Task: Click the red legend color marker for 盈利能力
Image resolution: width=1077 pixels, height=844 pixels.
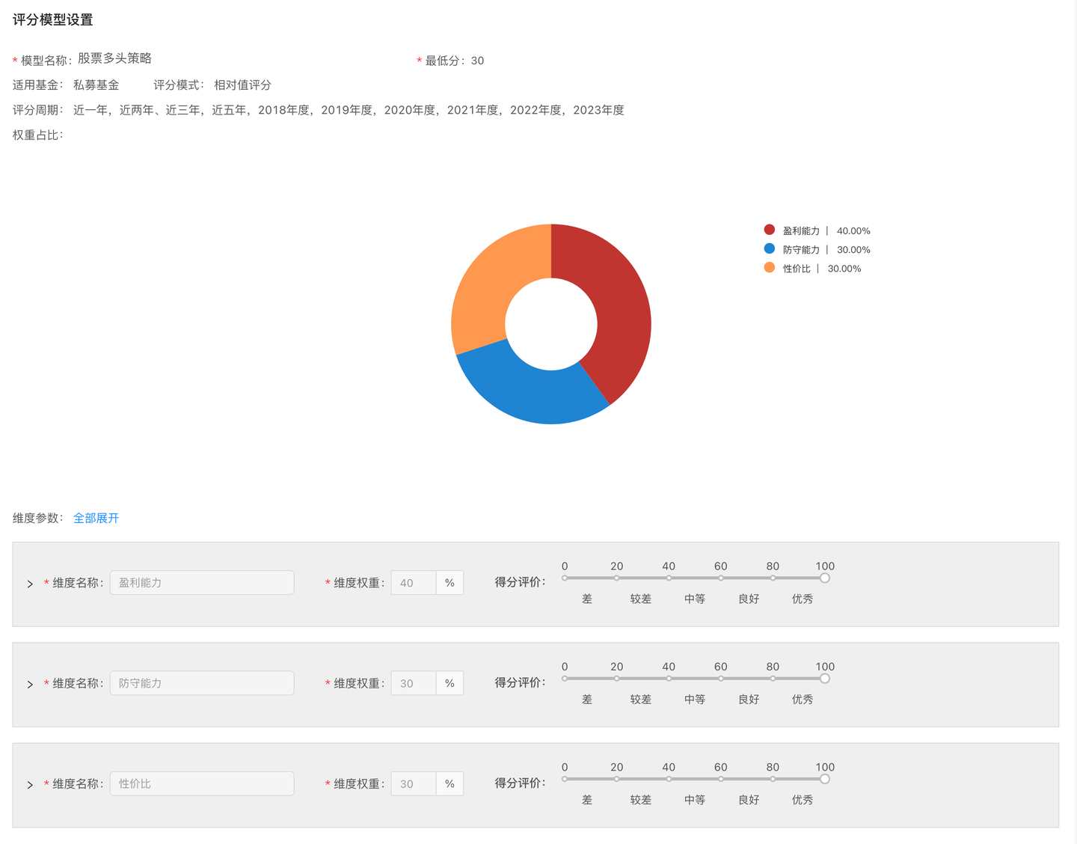Action: (769, 230)
